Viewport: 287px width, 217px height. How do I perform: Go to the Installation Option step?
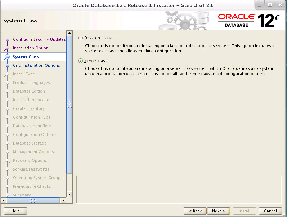point(31,48)
